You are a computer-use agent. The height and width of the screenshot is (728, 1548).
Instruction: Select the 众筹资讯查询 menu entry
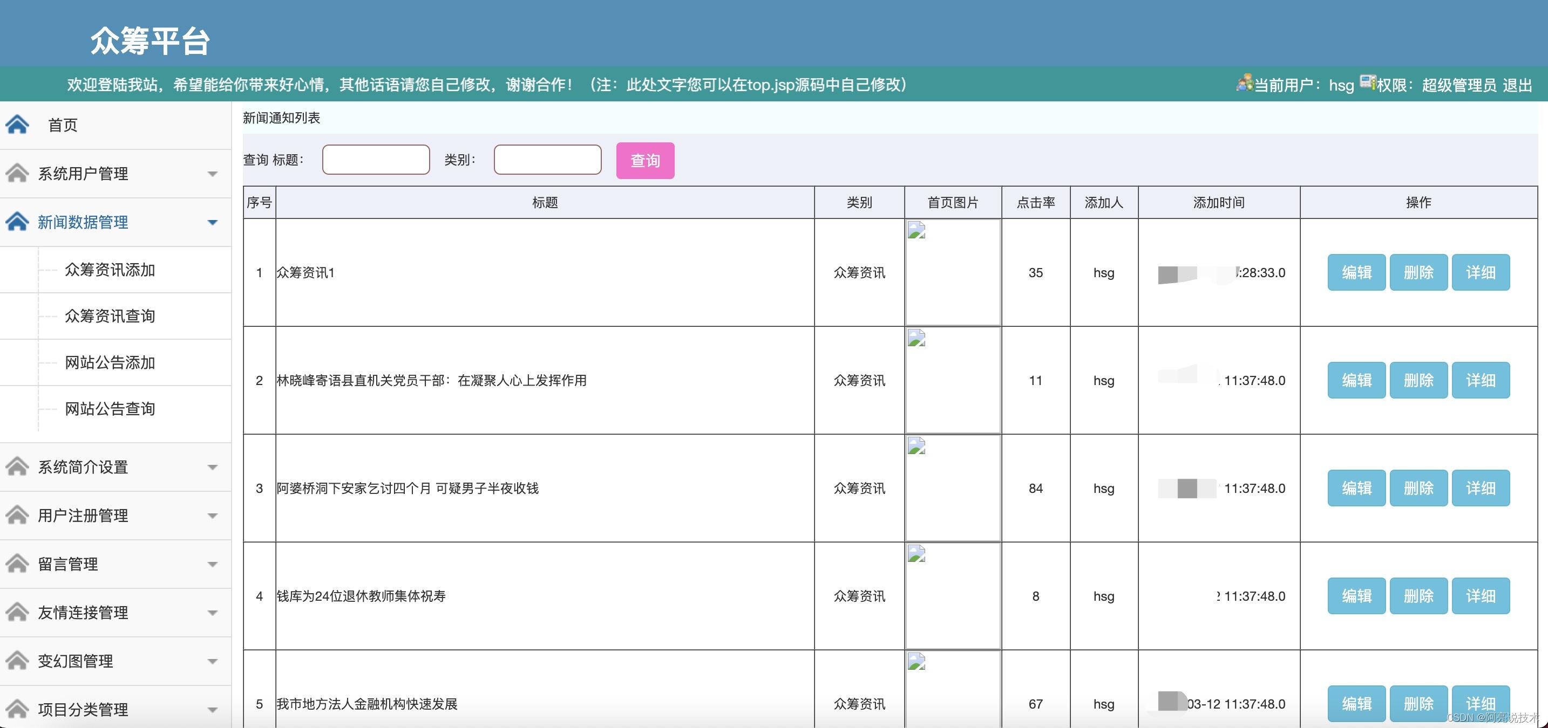click(110, 317)
